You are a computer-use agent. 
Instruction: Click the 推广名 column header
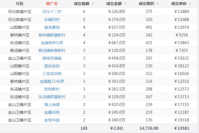point(52,4)
